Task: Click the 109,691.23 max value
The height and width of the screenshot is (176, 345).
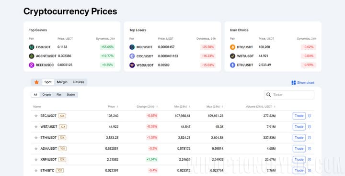Action: (x=216, y=116)
